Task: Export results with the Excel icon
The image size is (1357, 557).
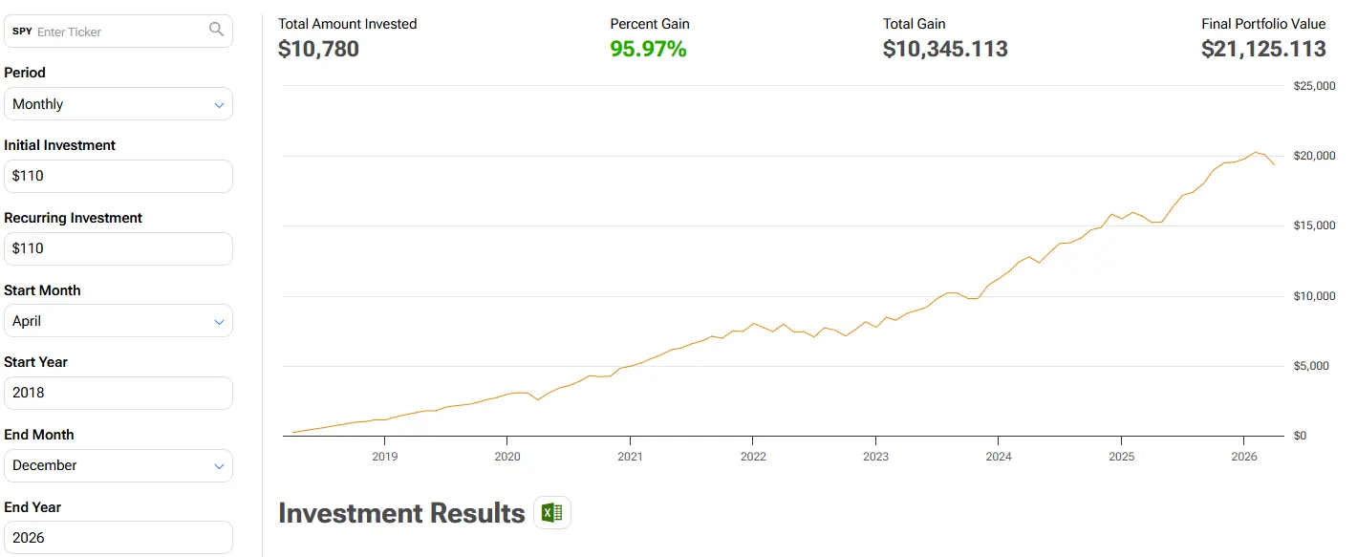Action: pos(551,513)
